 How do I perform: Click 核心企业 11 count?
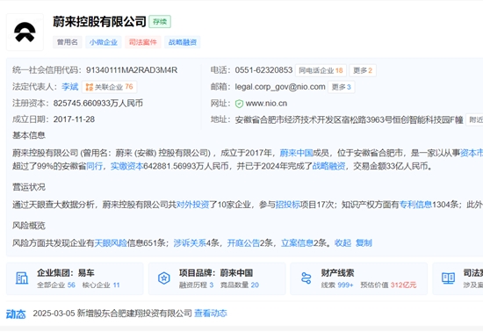pyautogui.click(x=101, y=285)
